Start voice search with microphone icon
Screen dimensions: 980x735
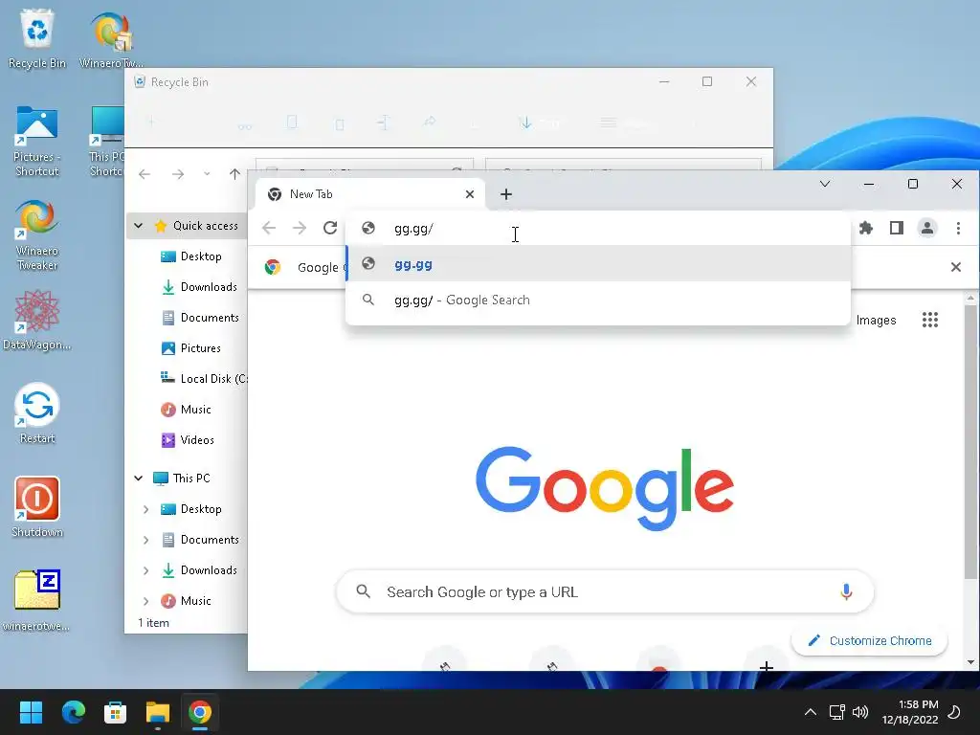coord(846,591)
